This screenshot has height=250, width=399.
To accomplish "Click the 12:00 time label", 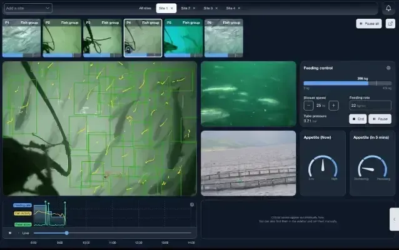I will click(x=139, y=242).
